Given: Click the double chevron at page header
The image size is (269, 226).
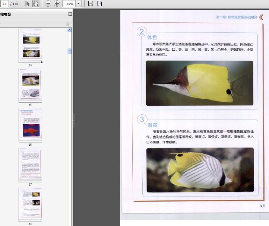Looking at the screenshot, I should 261,17.
